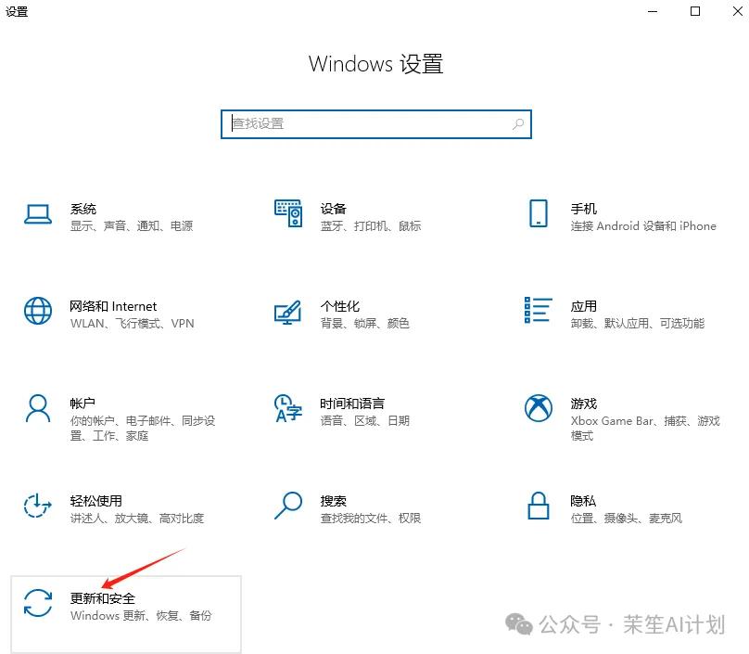Click the 网络和 Internet globe icon
The height and width of the screenshot is (654, 749).
(38, 311)
